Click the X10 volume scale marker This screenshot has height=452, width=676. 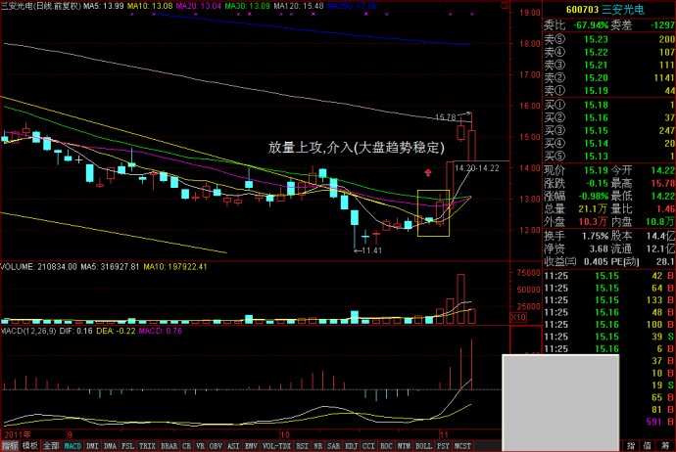coord(518,318)
